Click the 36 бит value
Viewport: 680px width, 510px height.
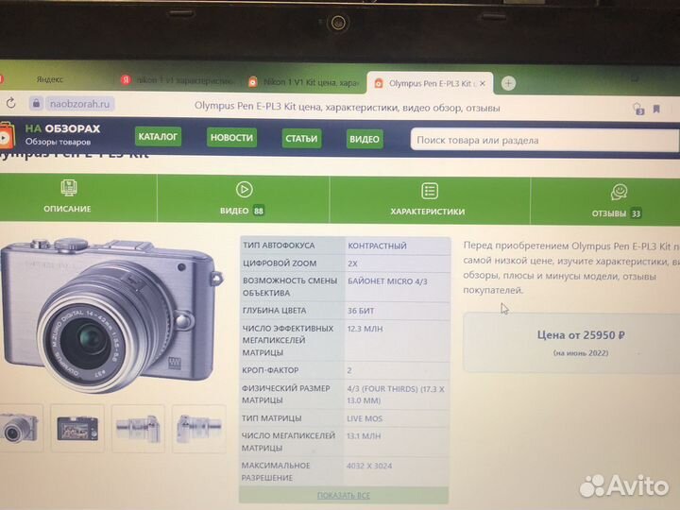361,311
